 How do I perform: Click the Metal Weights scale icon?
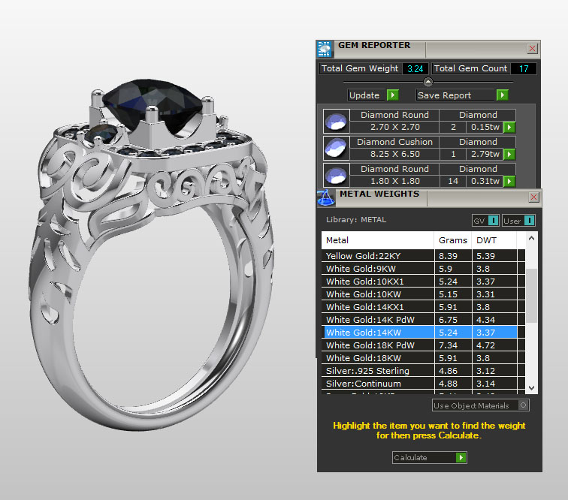[x=325, y=197]
